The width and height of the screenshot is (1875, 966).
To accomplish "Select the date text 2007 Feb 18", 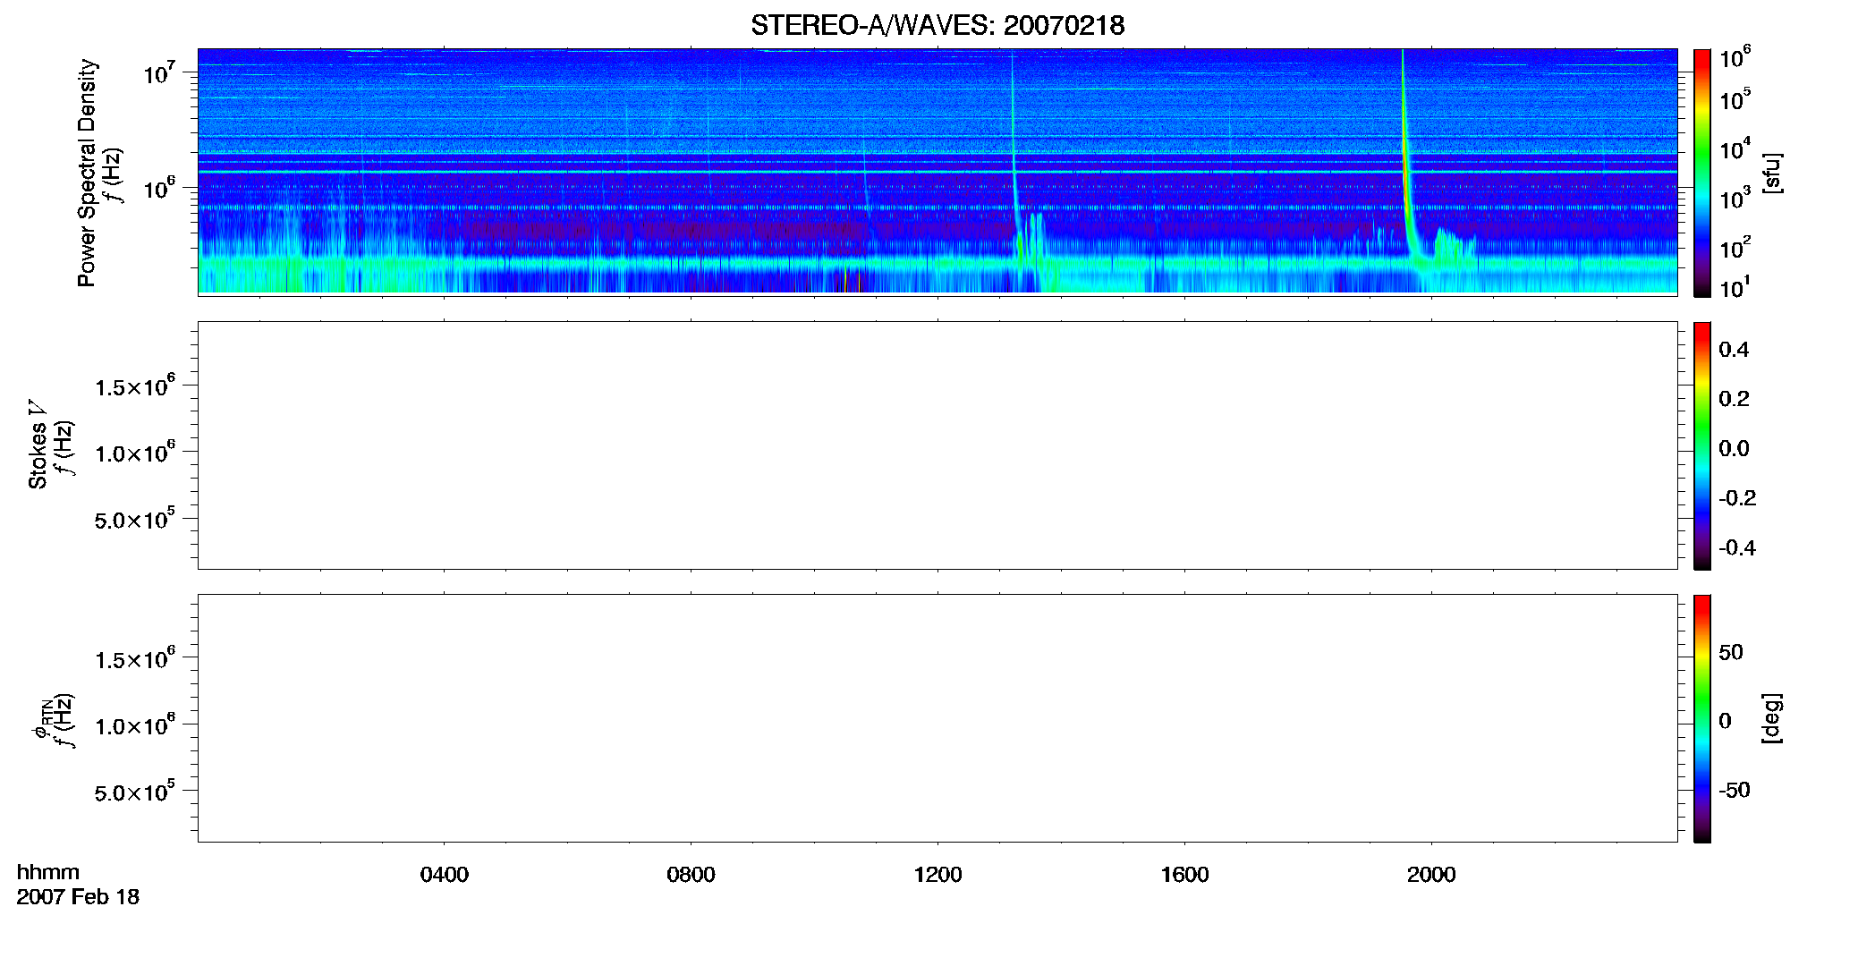I will (x=78, y=896).
